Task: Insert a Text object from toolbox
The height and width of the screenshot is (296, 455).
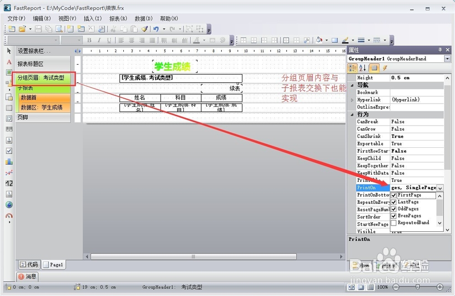Action: tap(9, 62)
